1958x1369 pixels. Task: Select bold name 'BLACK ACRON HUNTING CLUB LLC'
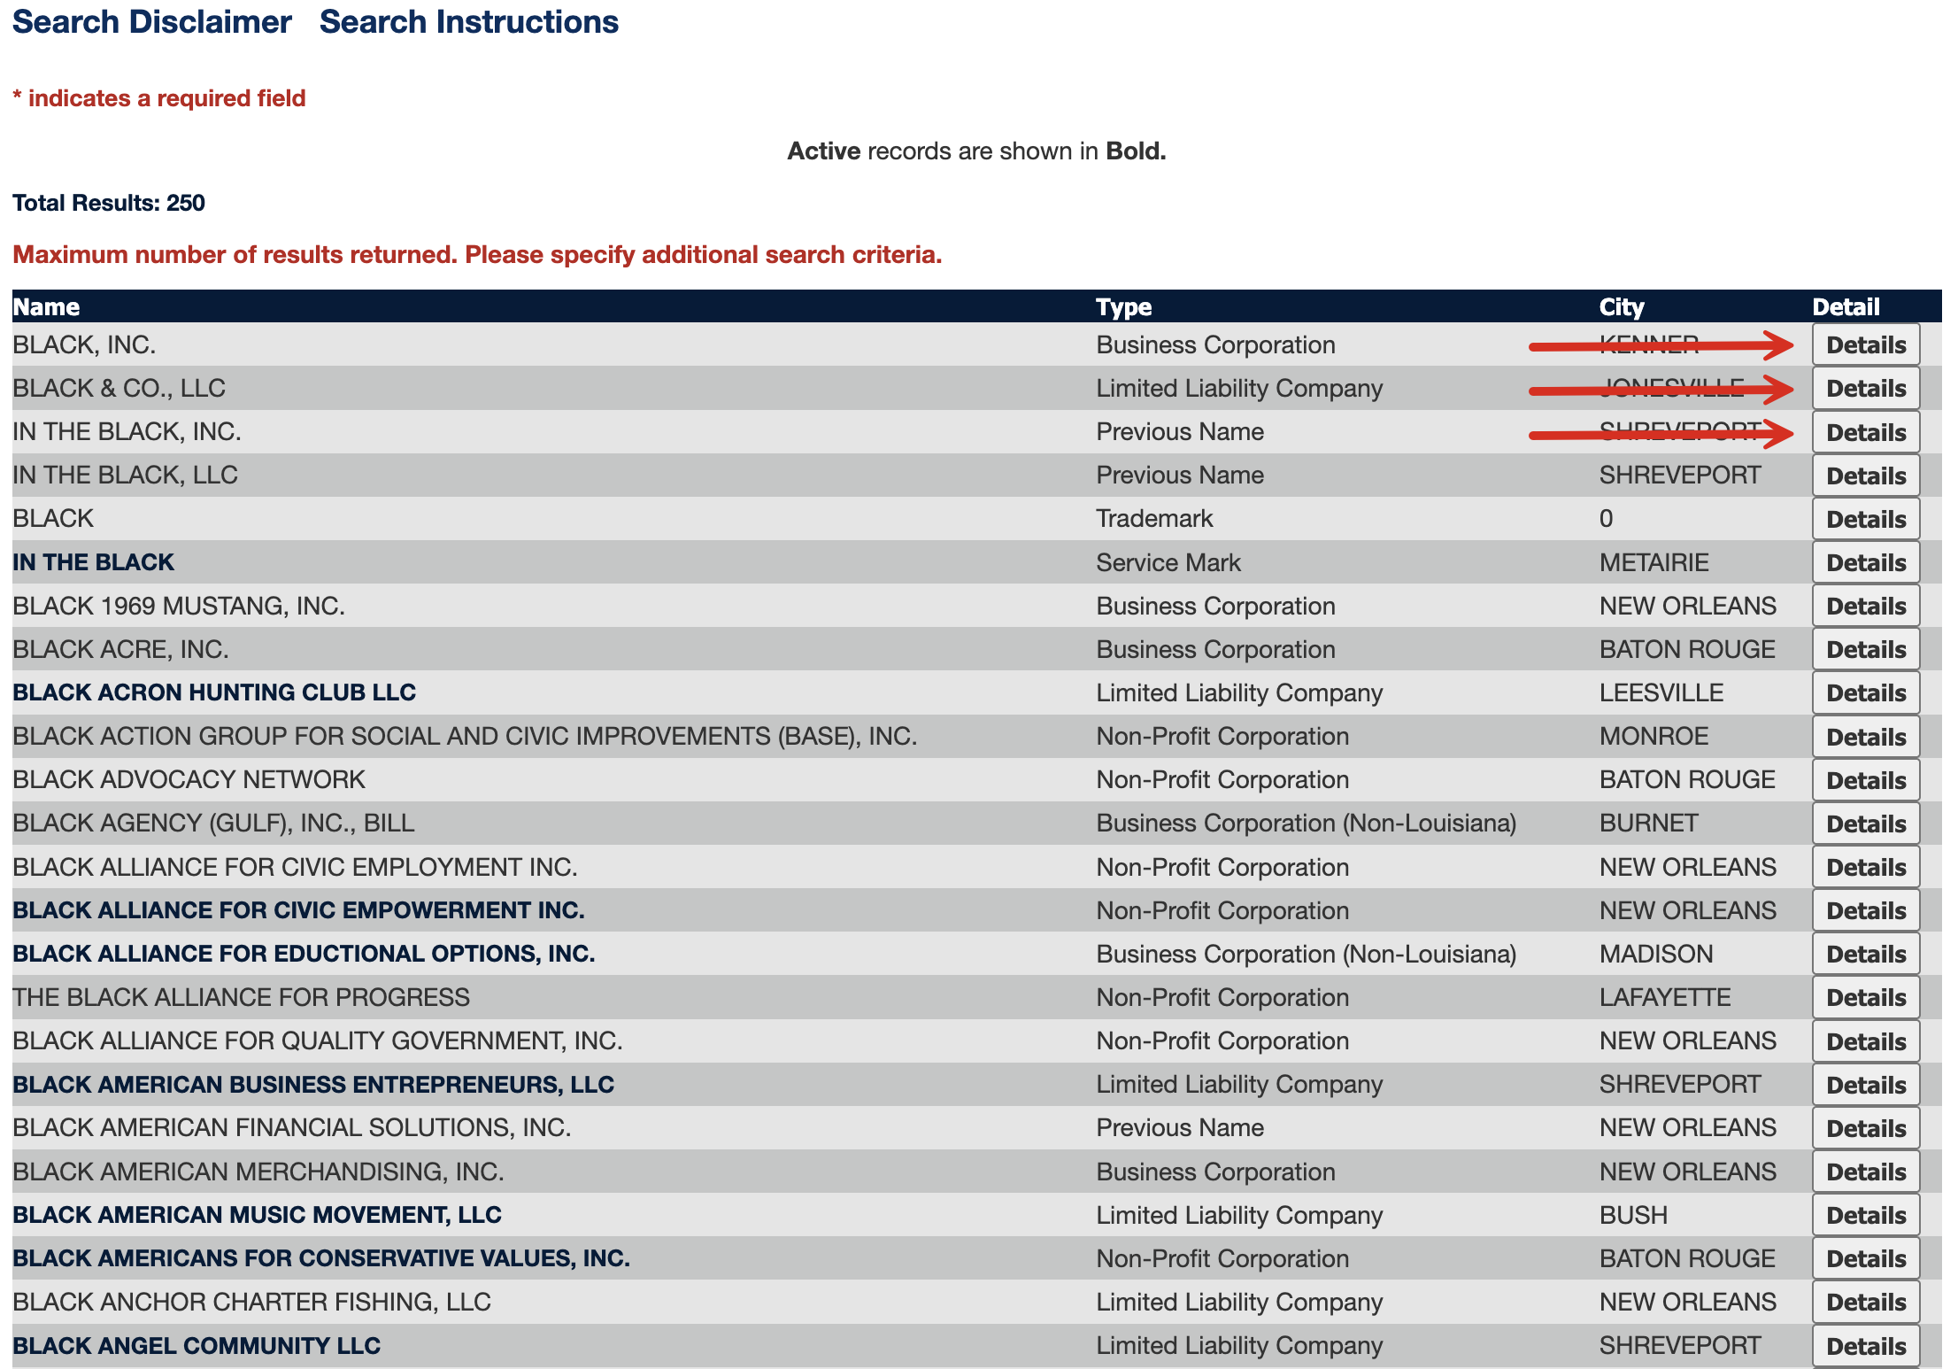coord(214,692)
